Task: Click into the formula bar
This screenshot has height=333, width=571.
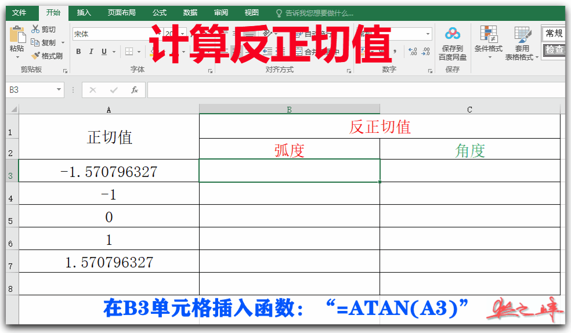Action: (x=356, y=90)
